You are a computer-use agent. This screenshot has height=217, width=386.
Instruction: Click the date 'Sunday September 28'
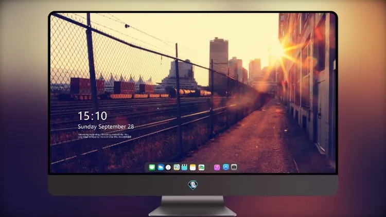tap(106, 126)
